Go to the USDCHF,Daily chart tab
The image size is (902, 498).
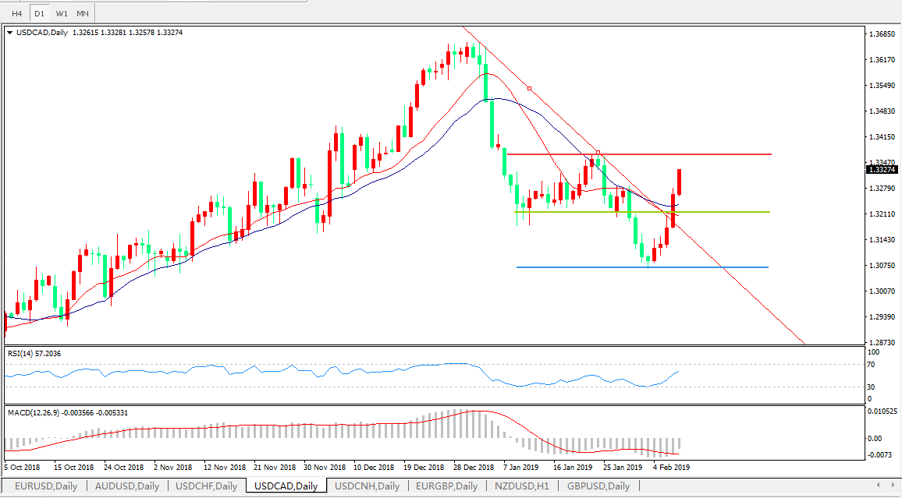[x=207, y=486]
